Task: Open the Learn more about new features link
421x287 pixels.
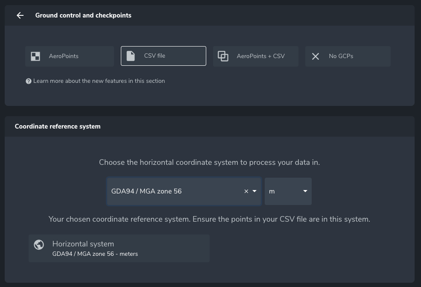Action: (99, 81)
